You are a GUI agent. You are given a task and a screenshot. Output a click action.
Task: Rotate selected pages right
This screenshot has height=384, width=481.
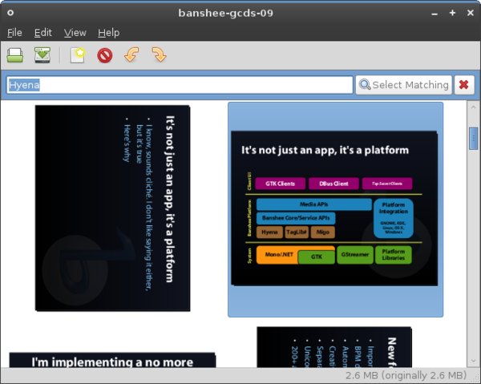(x=159, y=55)
